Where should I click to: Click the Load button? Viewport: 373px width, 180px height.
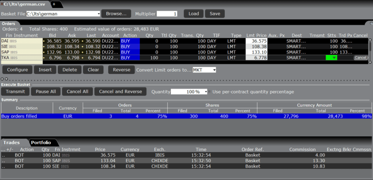(194, 14)
